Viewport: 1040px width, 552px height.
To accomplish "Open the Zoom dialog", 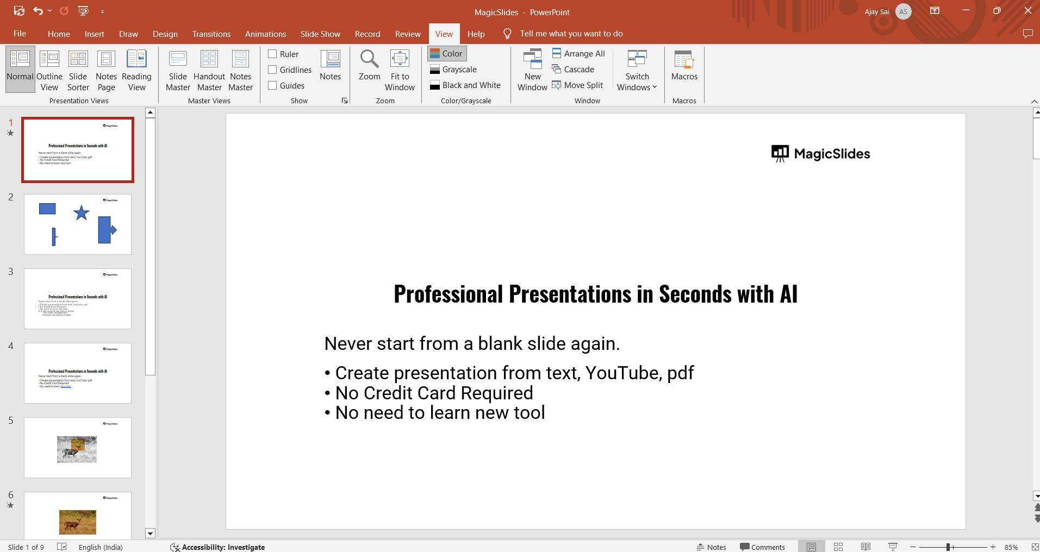I will [x=369, y=65].
